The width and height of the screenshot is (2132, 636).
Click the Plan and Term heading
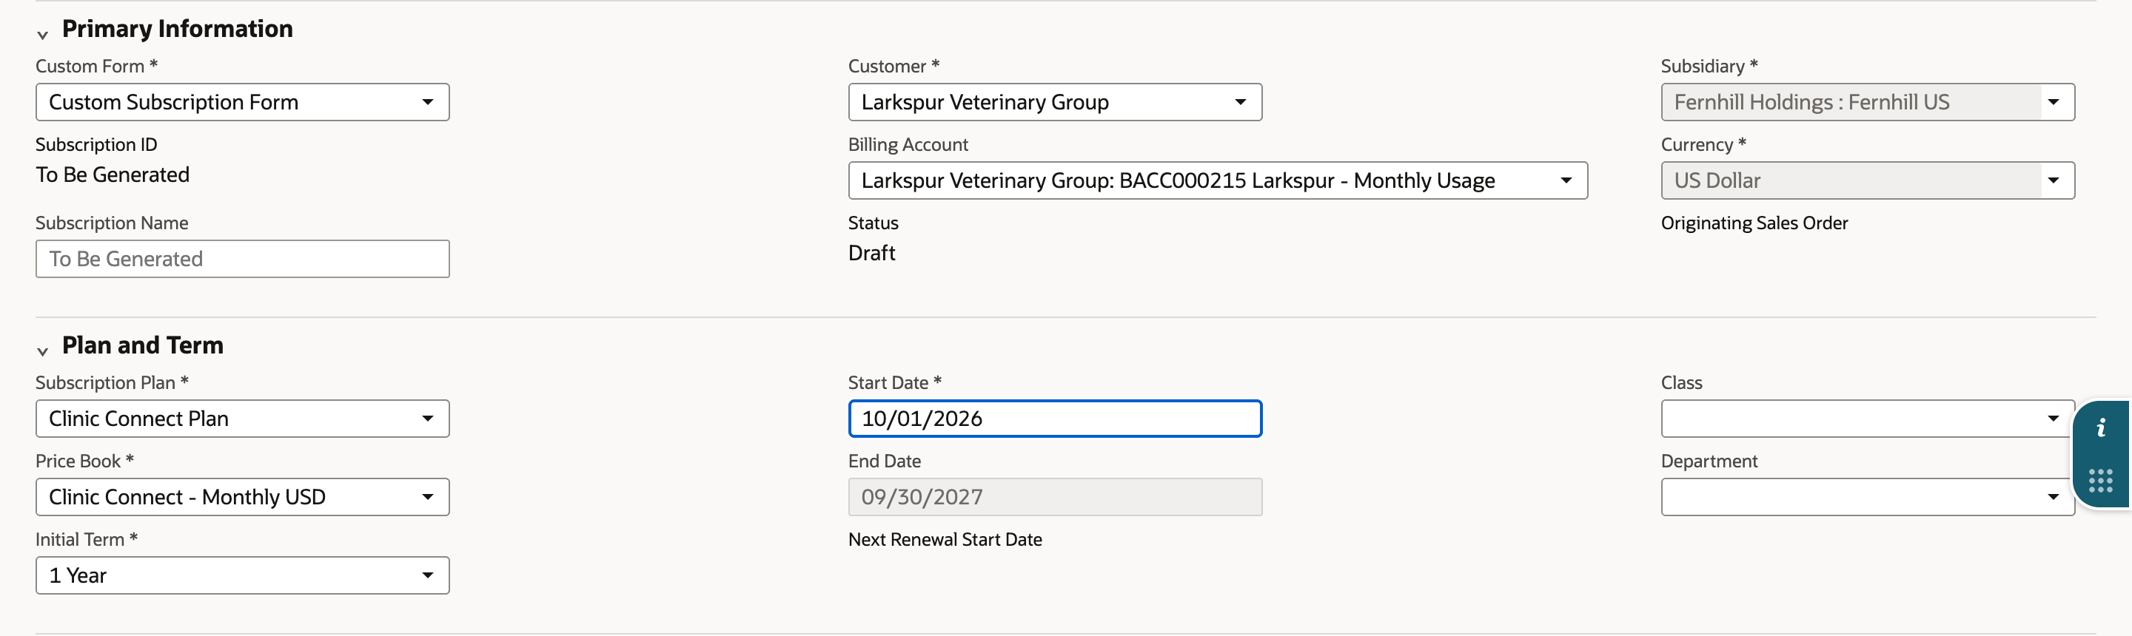click(x=142, y=345)
